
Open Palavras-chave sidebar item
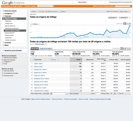(x=9, y=35)
